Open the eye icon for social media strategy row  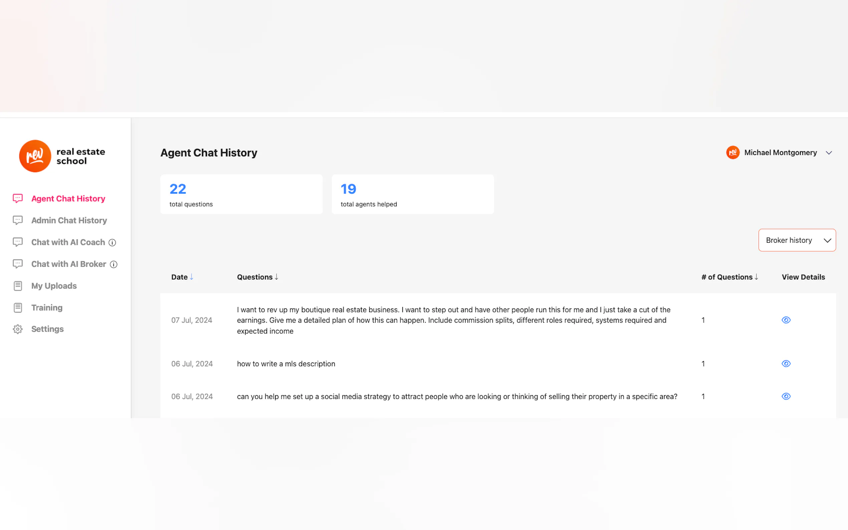click(786, 396)
